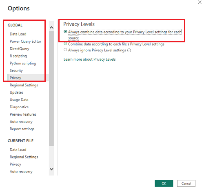Click the Cancel button
Image resolution: width=204 pixels, height=195 pixels.
tap(186, 184)
